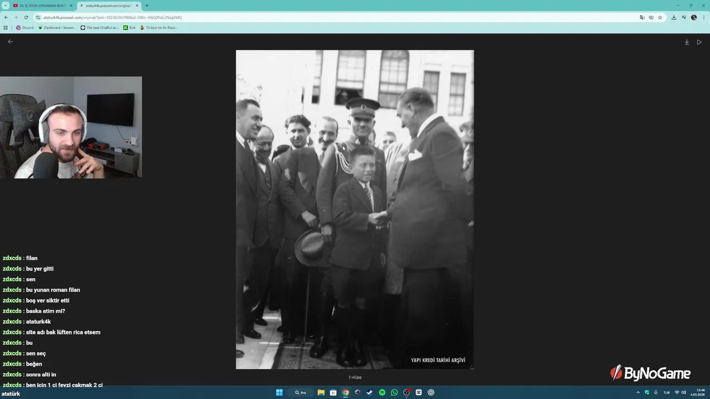710x399 pixels.
Task: Click the displayed historical photo
Action: coord(355,209)
